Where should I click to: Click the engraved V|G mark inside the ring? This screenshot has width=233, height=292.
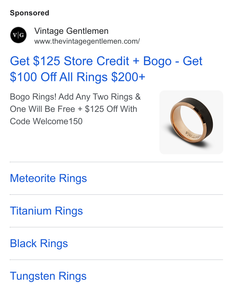189,134
